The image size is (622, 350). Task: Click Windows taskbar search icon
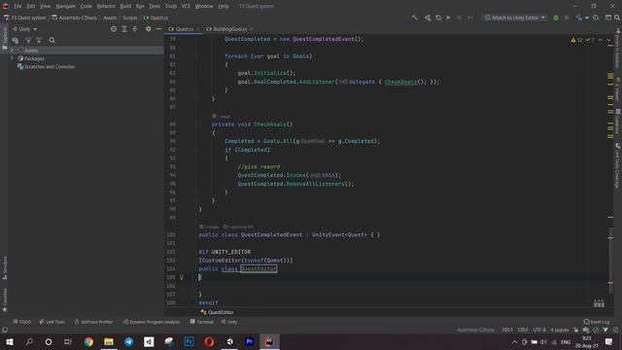[29, 341]
